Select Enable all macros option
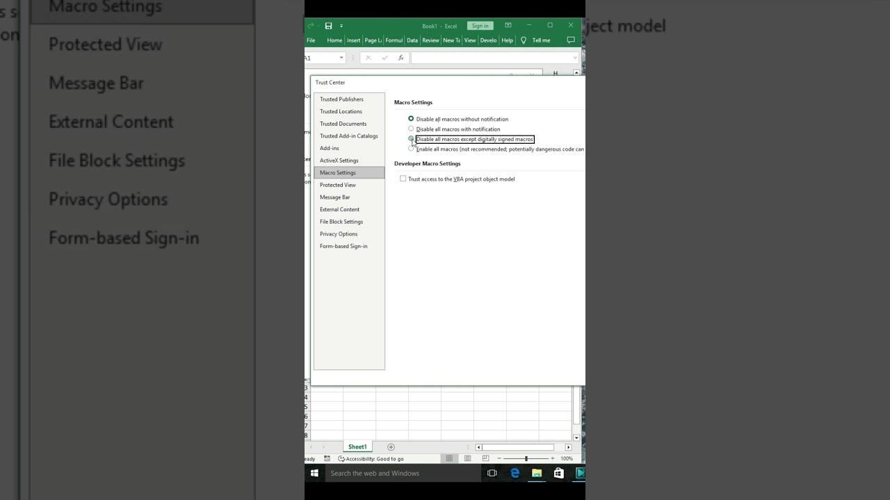The width and height of the screenshot is (890, 500). (x=411, y=149)
